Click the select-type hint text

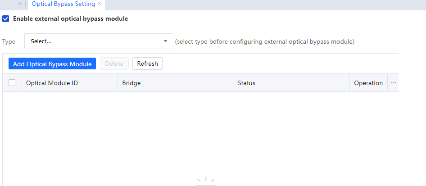[x=264, y=41]
